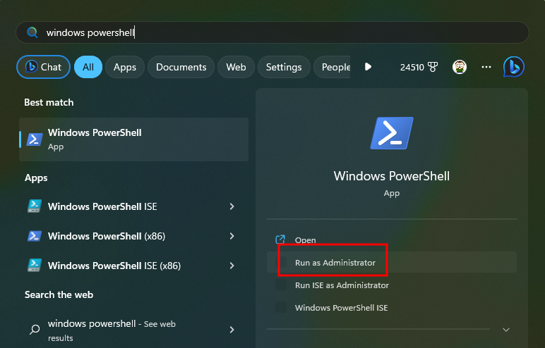Switch to the Web filter tab
Viewport: 545px width, 348px height.
point(236,67)
